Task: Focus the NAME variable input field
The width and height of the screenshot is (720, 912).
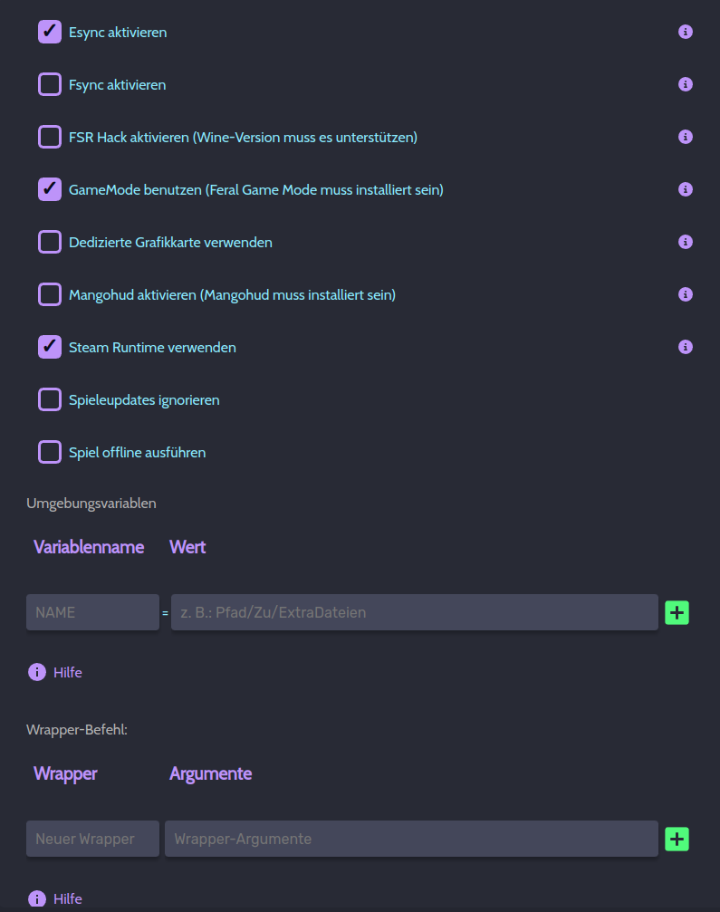Action: [x=92, y=613]
